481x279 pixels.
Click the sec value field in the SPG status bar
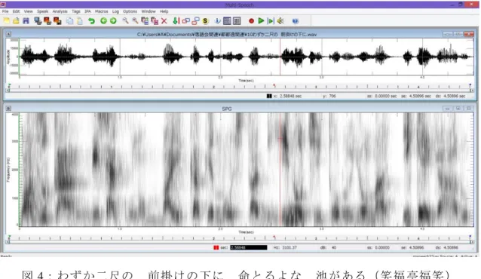tap(249, 247)
